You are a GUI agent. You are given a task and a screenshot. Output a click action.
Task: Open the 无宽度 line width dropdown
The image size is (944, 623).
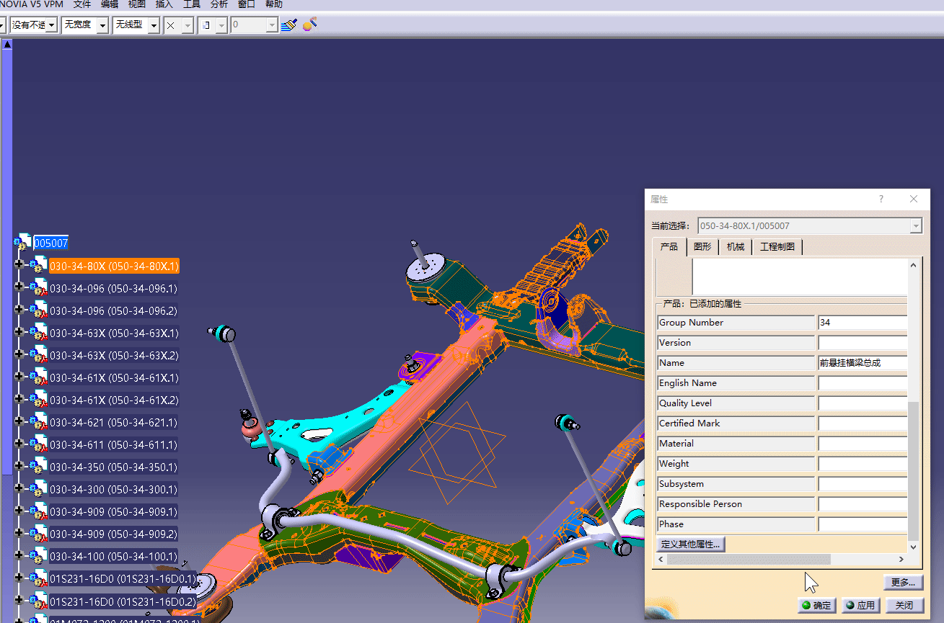102,26
